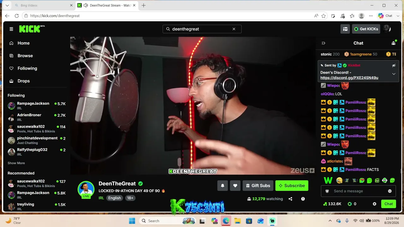The width and height of the screenshot is (404, 227).
Task: Refresh the page with the reload icon
Action: point(17,16)
